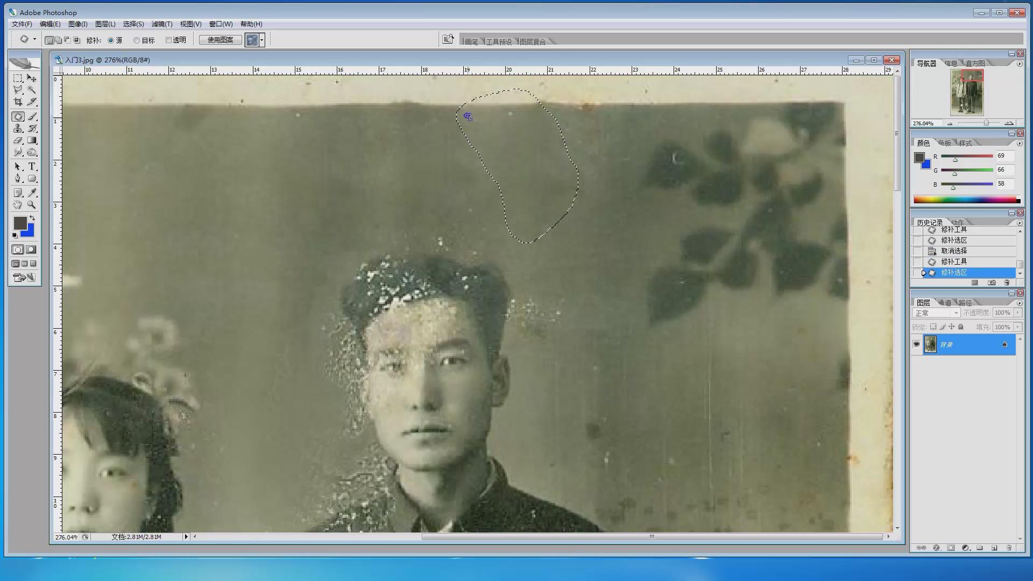Hide the Background (背景) layer eye
The width and height of the screenshot is (1033, 581).
[916, 344]
